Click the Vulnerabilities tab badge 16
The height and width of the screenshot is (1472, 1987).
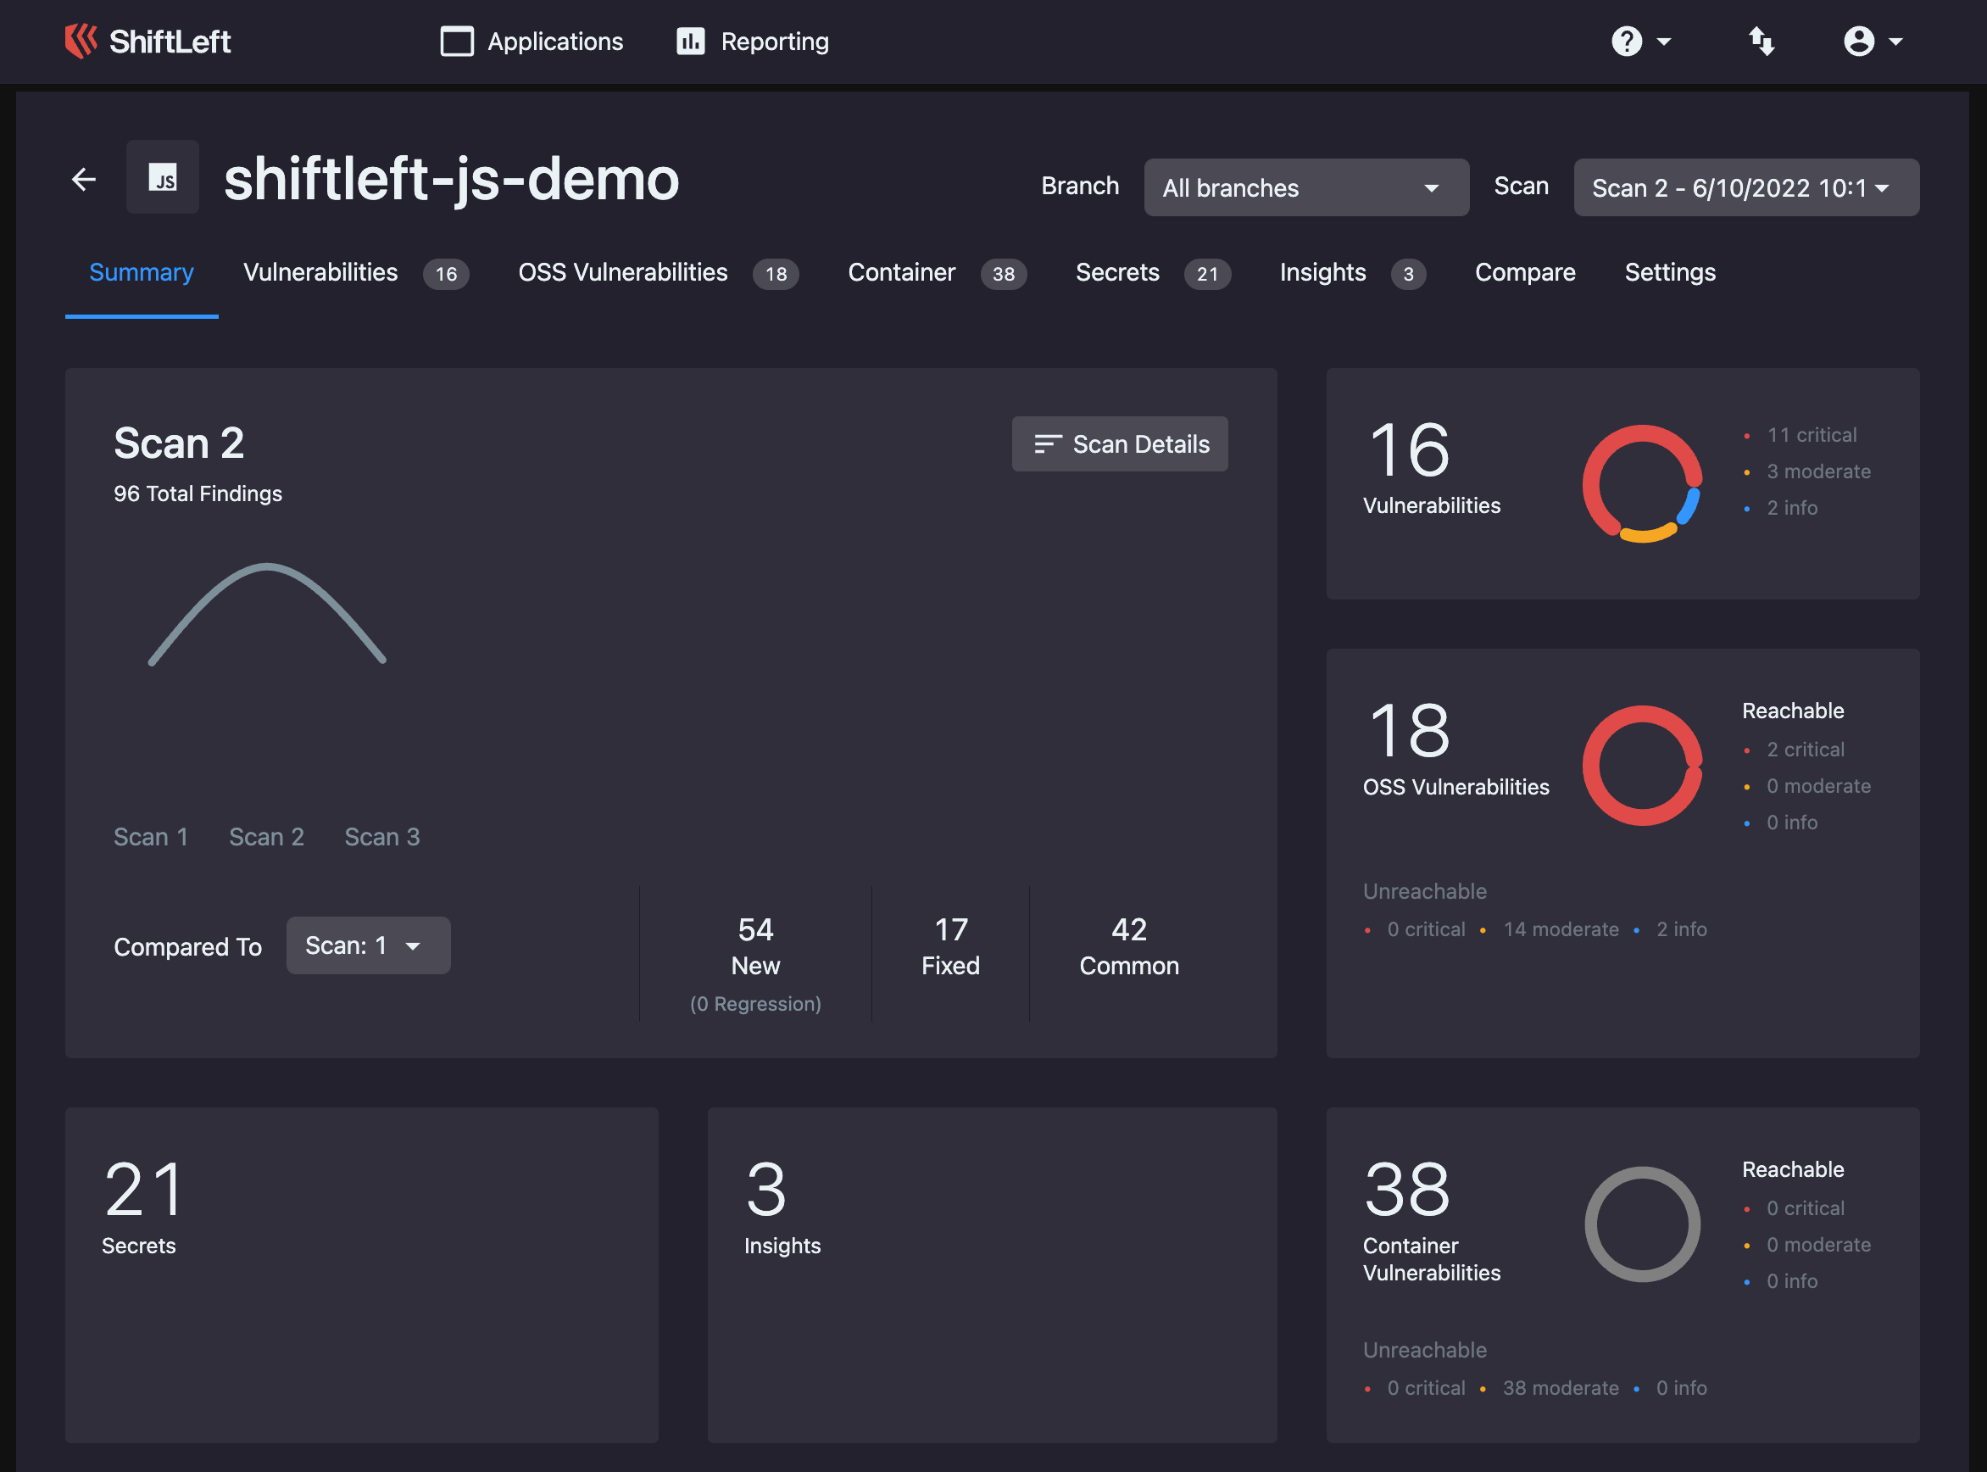coord(446,274)
